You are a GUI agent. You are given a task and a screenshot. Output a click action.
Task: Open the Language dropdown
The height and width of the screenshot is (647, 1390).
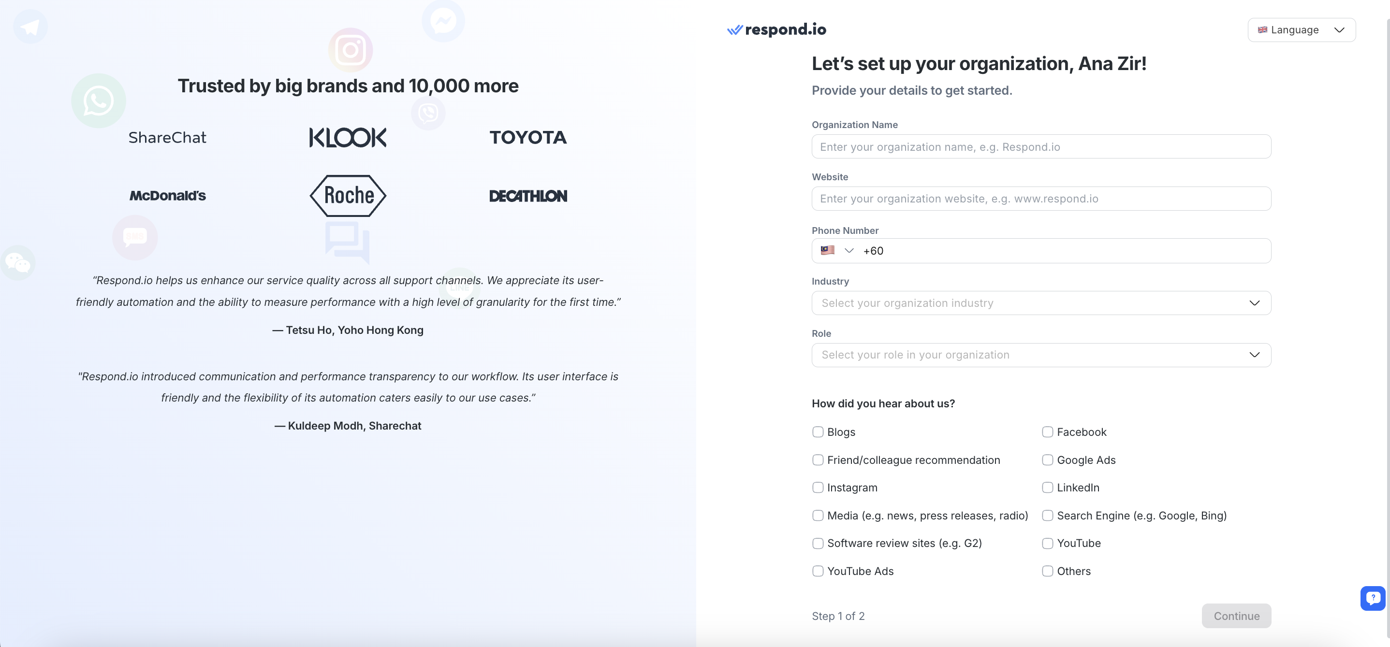pos(1301,29)
